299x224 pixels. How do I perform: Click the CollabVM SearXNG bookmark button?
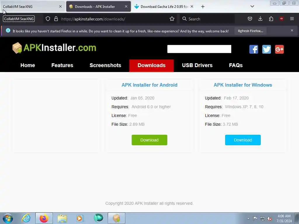(x=19, y=19)
